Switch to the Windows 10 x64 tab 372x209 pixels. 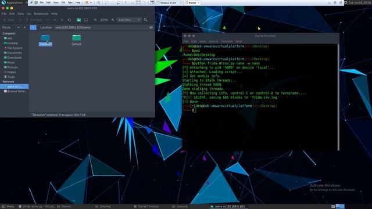169,2
